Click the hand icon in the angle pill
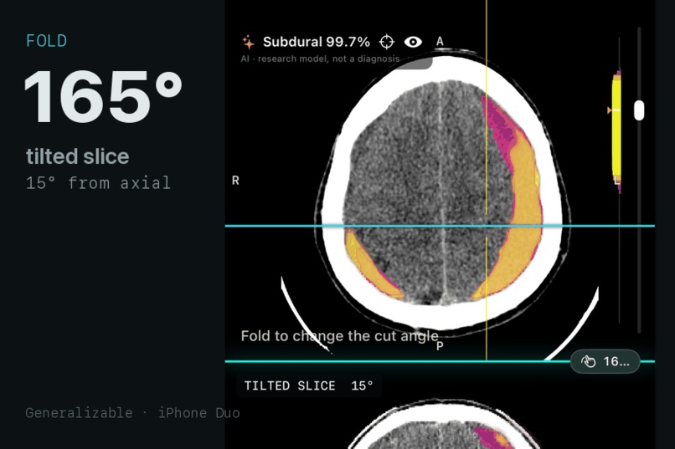This screenshot has width=675, height=449. click(588, 362)
